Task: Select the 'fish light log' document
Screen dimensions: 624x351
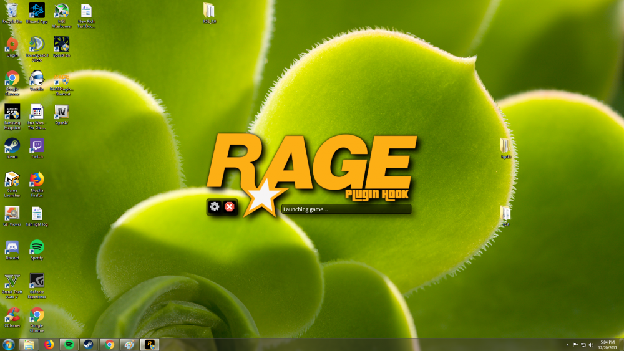Action: [37, 216]
